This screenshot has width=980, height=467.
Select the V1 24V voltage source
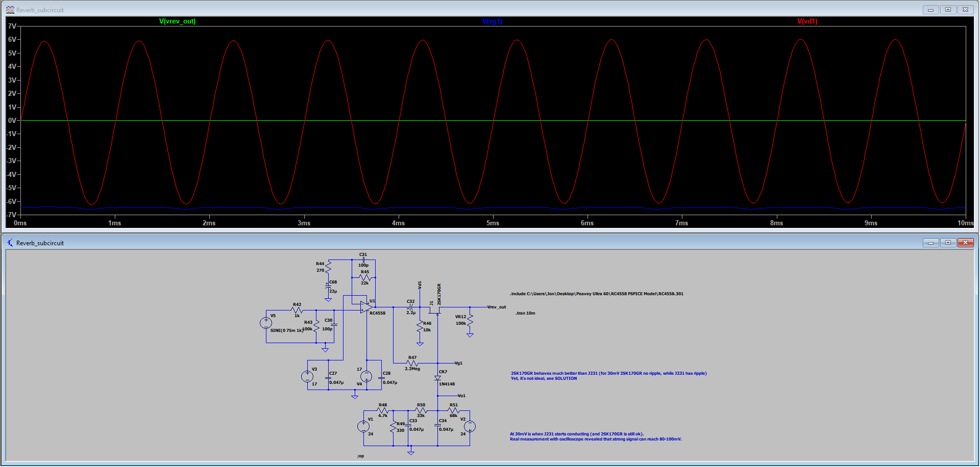(363, 426)
